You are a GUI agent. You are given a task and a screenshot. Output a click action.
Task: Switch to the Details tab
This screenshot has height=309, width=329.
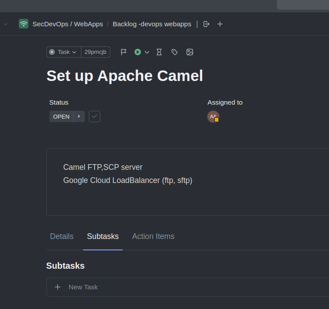pos(62,236)
